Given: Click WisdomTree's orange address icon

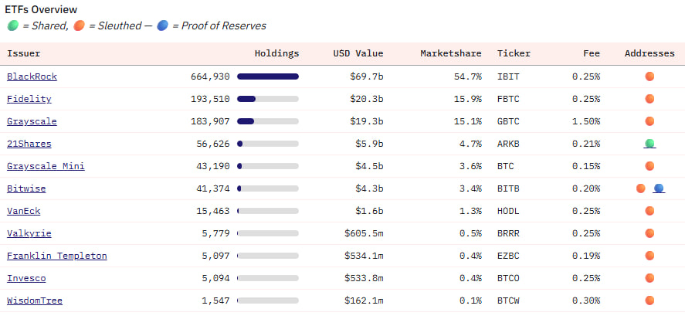Looking at the screenshot, I should tap(649, 301).
